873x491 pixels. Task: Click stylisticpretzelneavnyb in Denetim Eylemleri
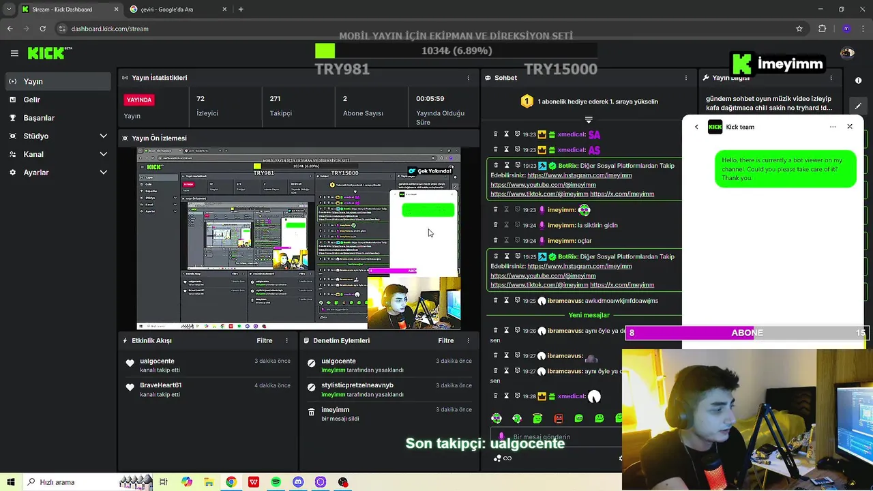(357, 385)
